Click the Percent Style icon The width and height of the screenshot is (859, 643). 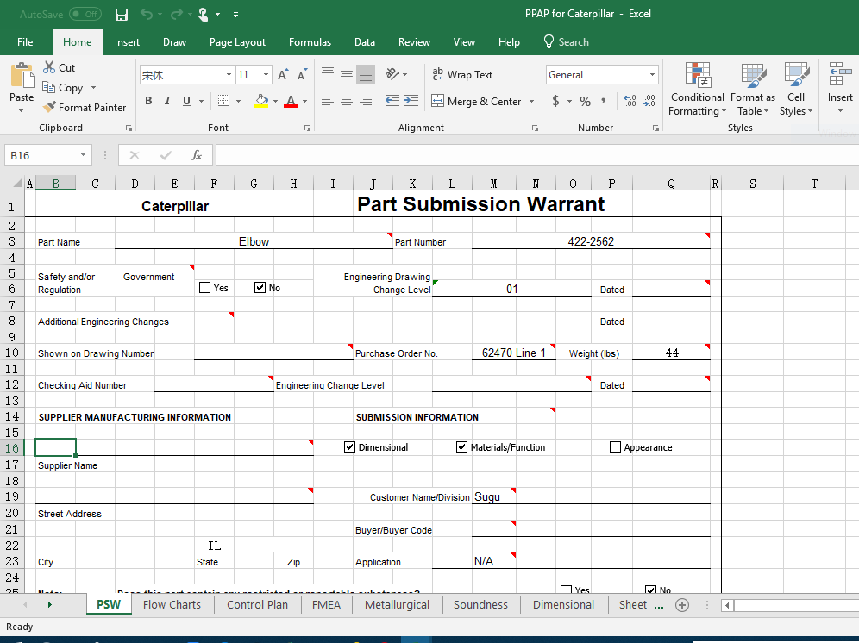pos(585,102)
